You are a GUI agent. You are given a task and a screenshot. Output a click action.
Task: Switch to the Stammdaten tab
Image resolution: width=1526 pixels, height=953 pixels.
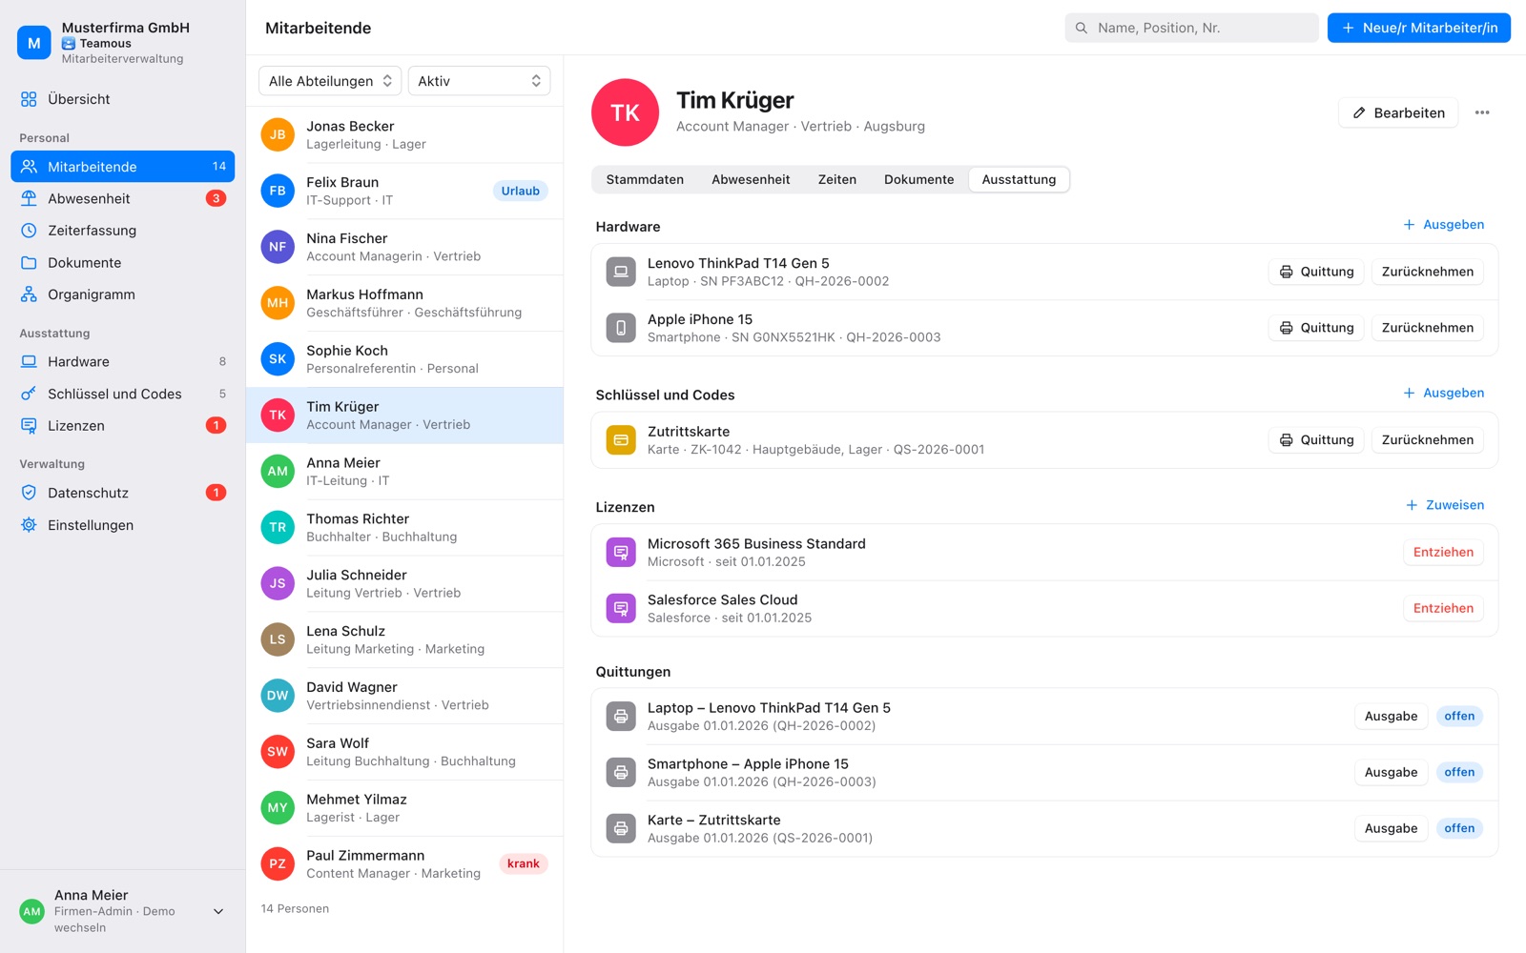[x=645, y=179]
